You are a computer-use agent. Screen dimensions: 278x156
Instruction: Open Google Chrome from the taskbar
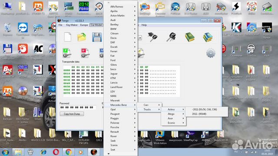pyautogui.click(x=69, y=152)
